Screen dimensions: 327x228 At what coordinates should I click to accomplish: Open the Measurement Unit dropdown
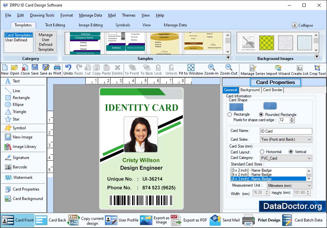[289, 186]
